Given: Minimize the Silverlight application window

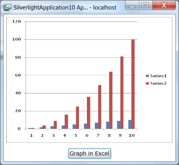Looking at the screenshot, I should pos(132,5).
